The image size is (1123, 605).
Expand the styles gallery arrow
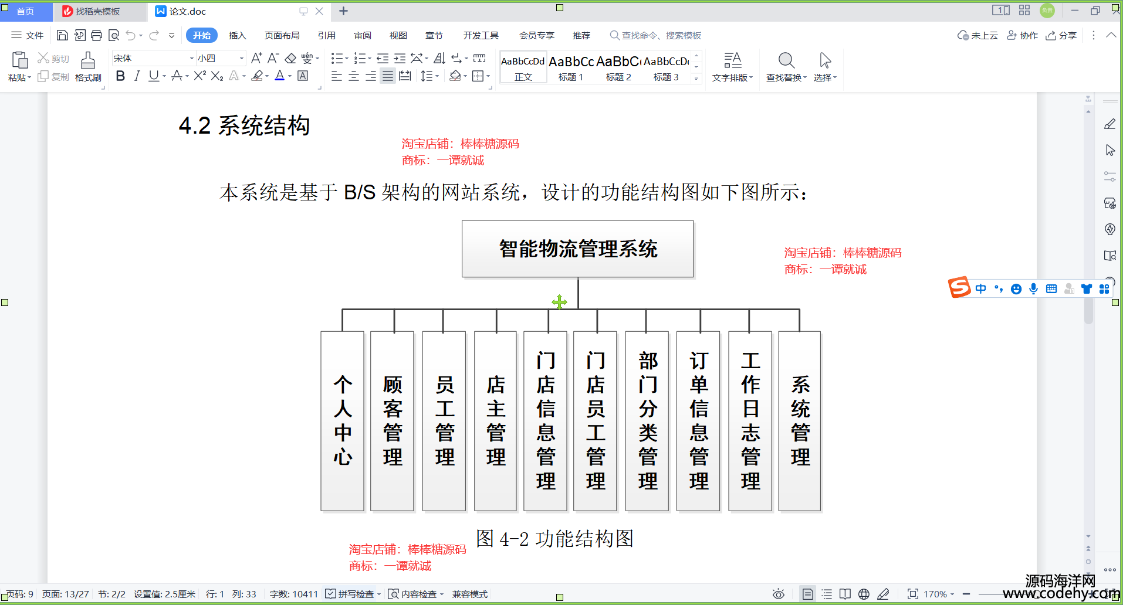click(696, 78)
